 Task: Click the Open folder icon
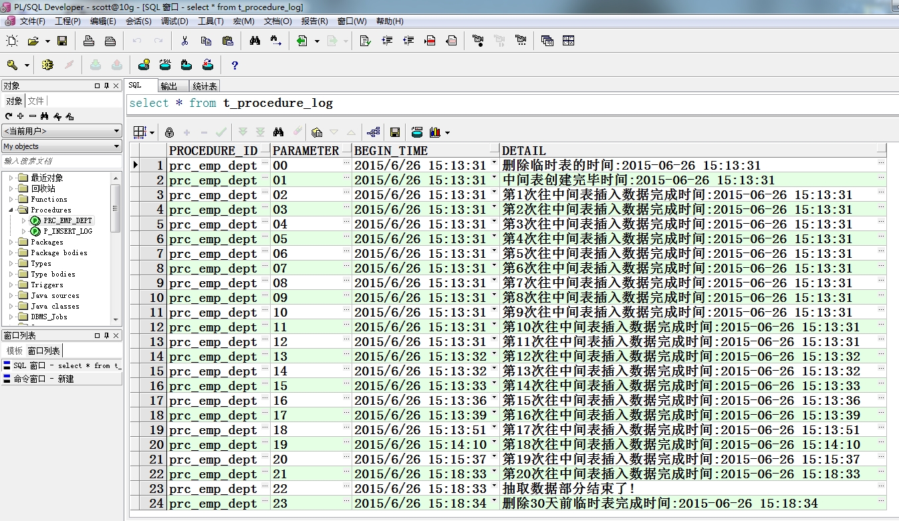coord(33,41)
